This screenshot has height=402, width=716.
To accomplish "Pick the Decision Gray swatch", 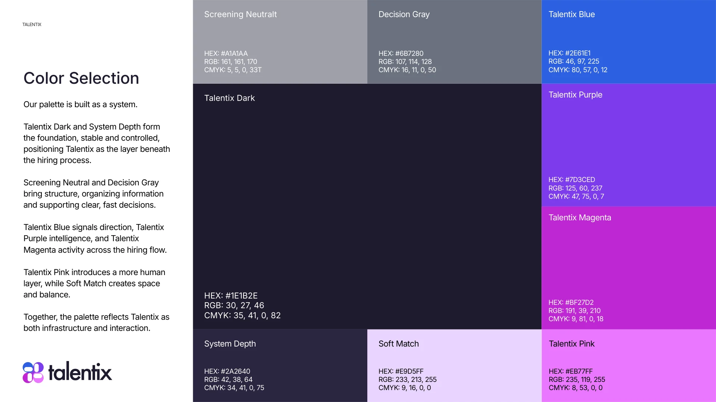I will [x=454, y=42].
